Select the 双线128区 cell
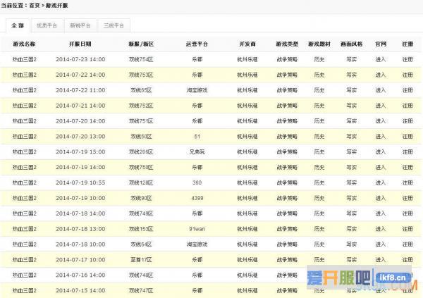Screen dimensions: 423x298 [141, 182]
